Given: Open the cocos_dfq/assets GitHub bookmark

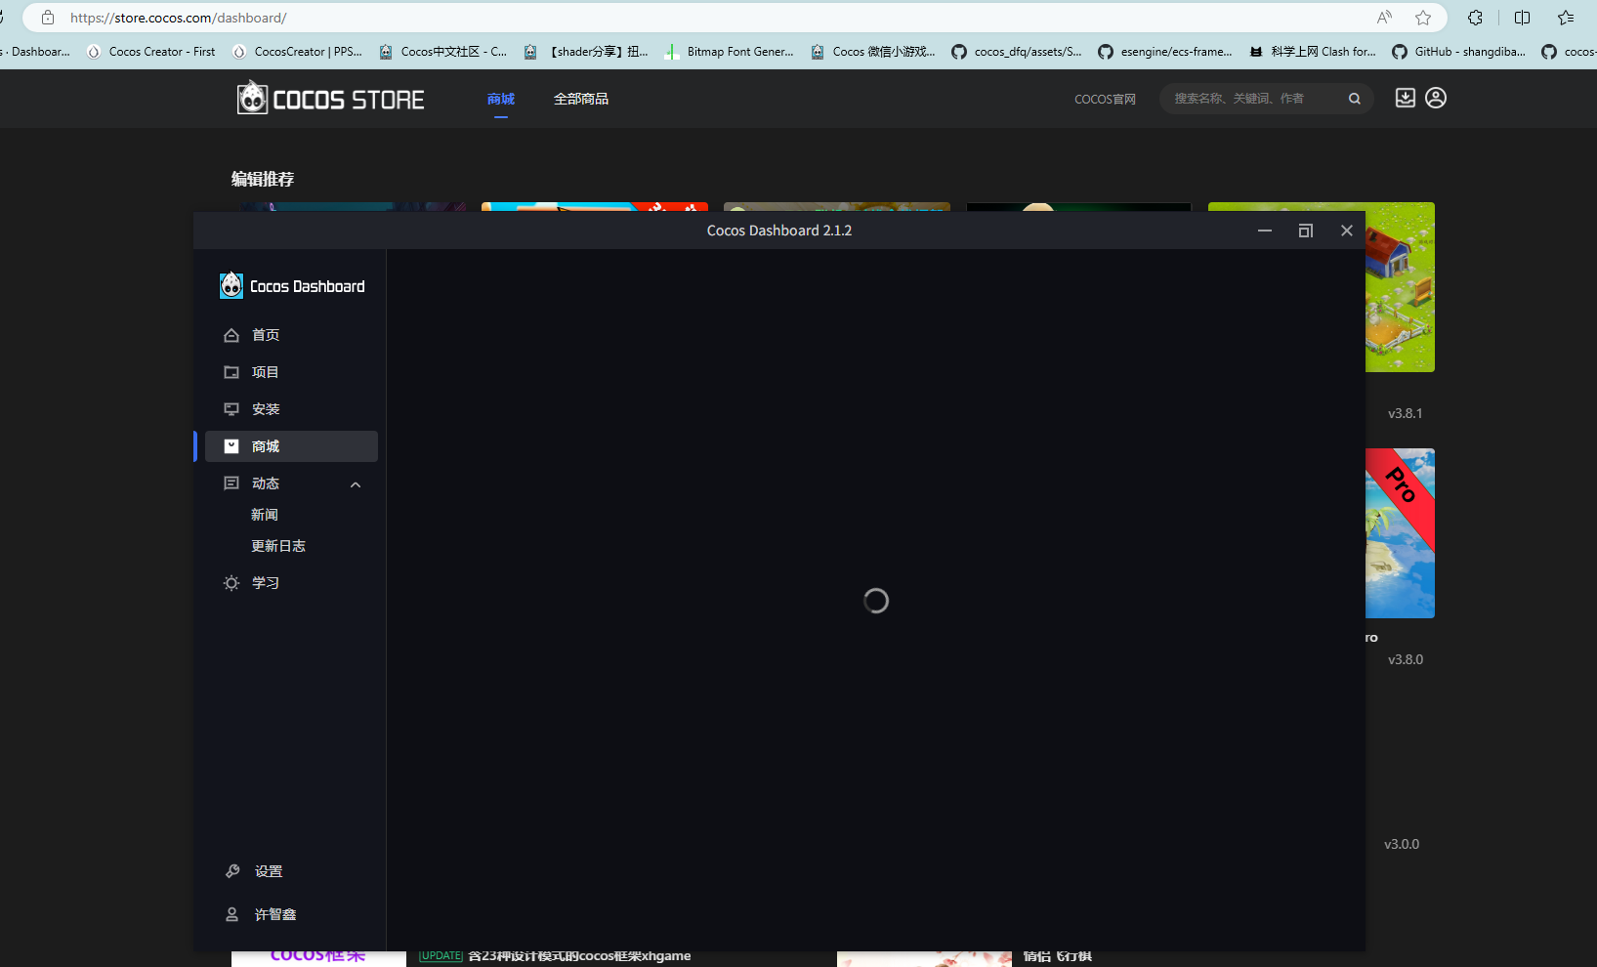Looking at the screenshot, I should pyautogui.click(x=1017, y=52).
